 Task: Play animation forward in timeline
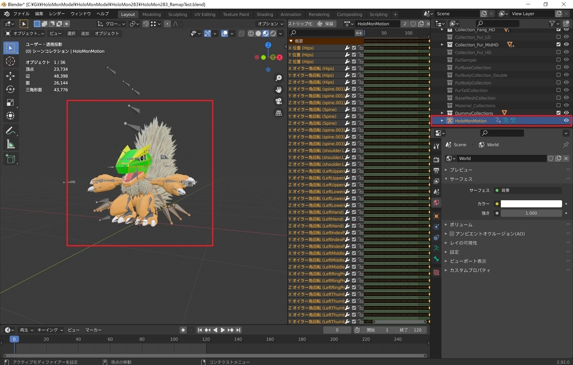(x=223, y=330)
